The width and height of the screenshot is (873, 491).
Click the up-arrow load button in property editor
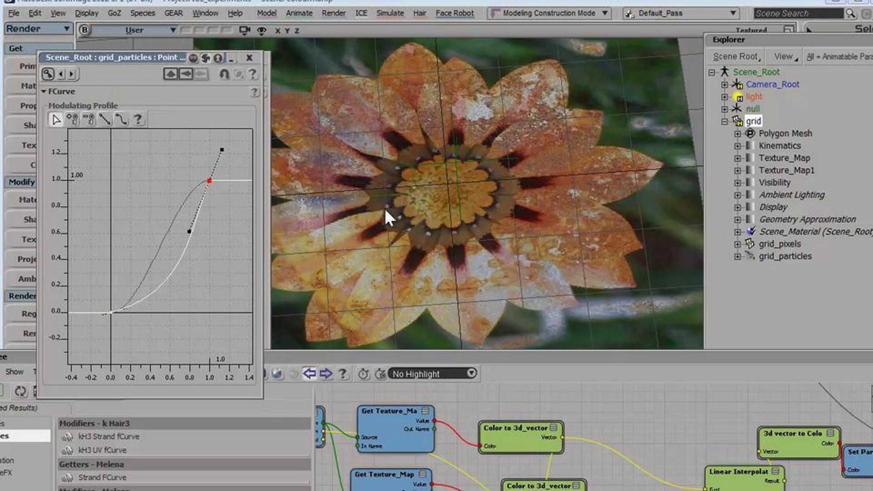click(x=170, y=74)
